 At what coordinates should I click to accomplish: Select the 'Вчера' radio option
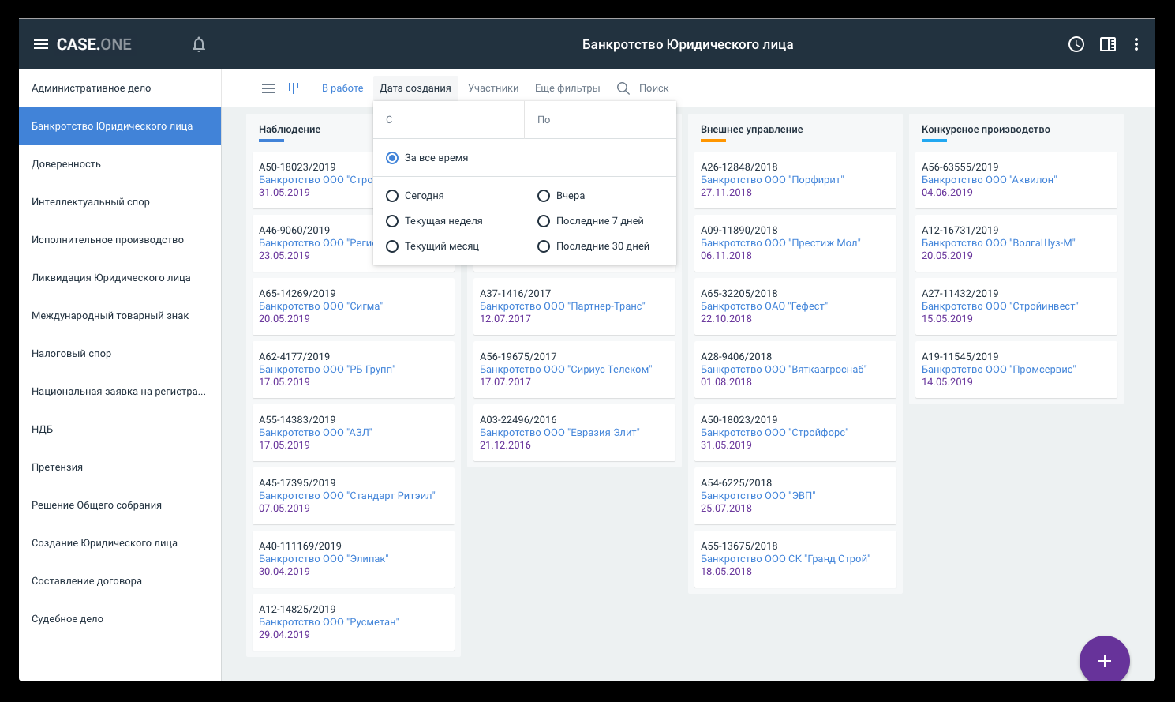click(544, 196)
